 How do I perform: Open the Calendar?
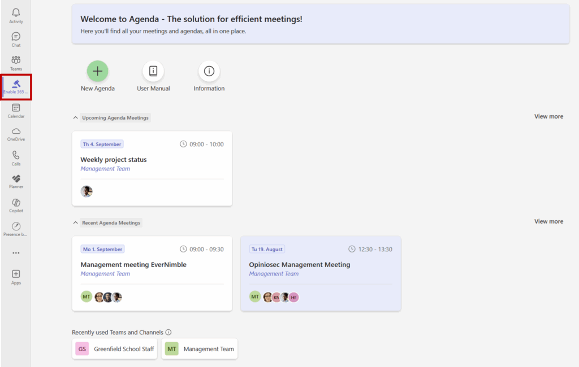click(15, 111)
